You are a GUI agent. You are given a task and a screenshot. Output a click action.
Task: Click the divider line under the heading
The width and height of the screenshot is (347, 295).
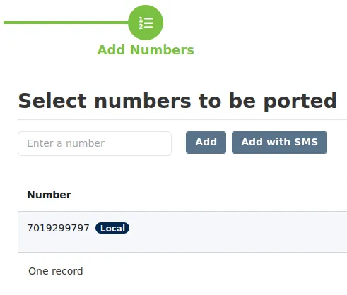[x=182, y=119]
